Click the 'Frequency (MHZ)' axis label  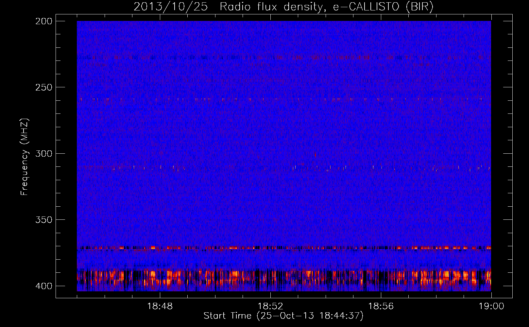[25, 157]
